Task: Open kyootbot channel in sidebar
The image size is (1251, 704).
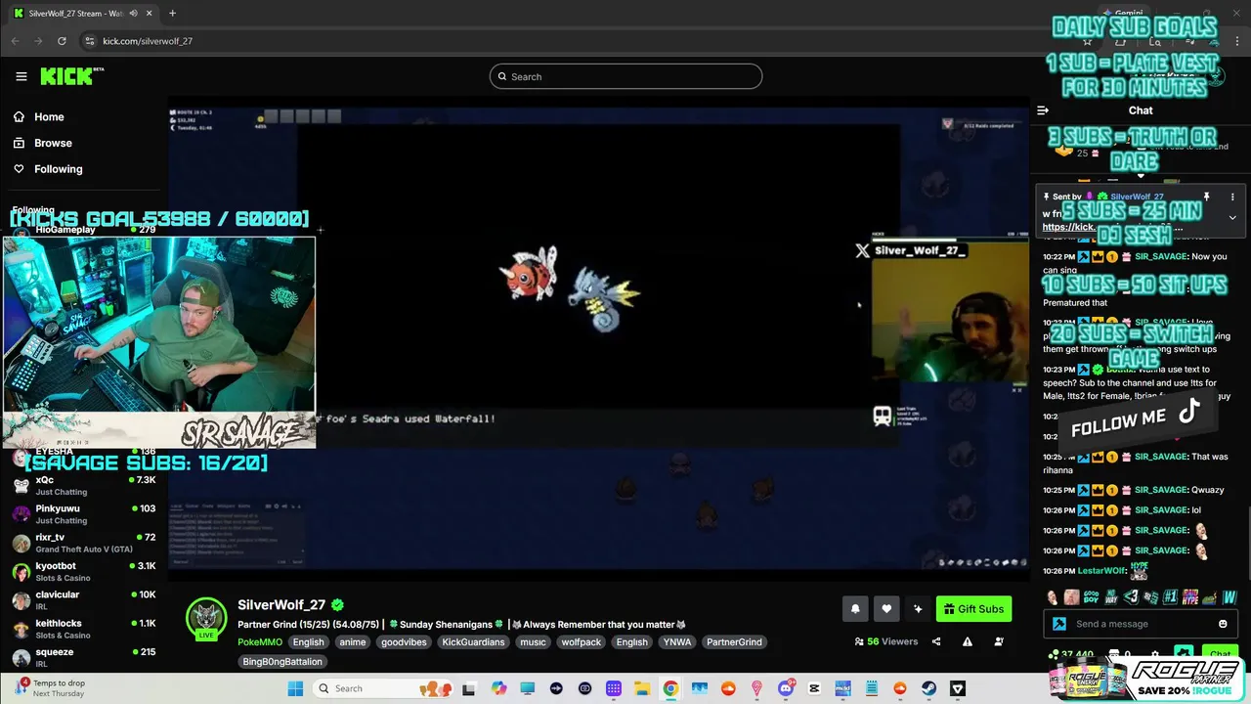Action: click(x=84, y=571)
